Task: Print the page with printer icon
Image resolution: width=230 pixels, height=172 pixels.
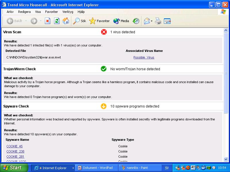Action: tap(158, 21)
